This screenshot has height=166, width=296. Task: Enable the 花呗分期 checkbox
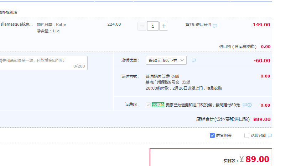pyautogui.click(x=247, y=135)
